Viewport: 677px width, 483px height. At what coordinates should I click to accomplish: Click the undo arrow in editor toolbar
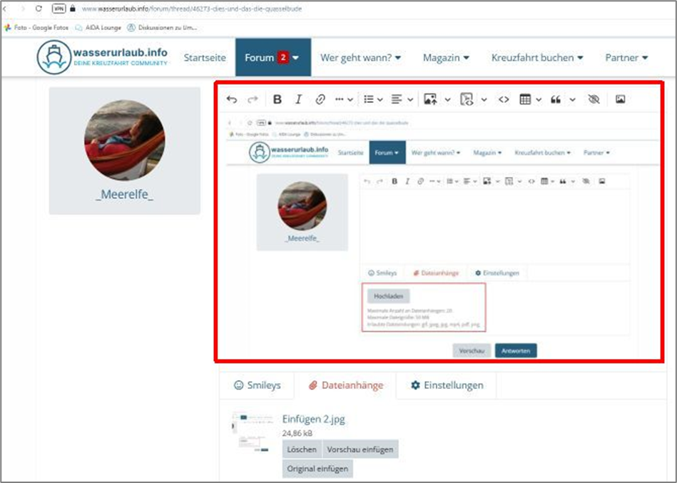point(230,100)
